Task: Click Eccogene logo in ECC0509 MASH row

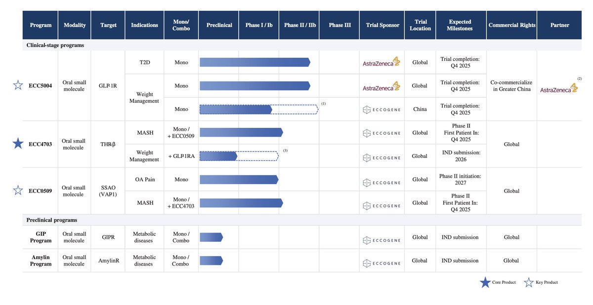Action: click(x=381, y=205)
